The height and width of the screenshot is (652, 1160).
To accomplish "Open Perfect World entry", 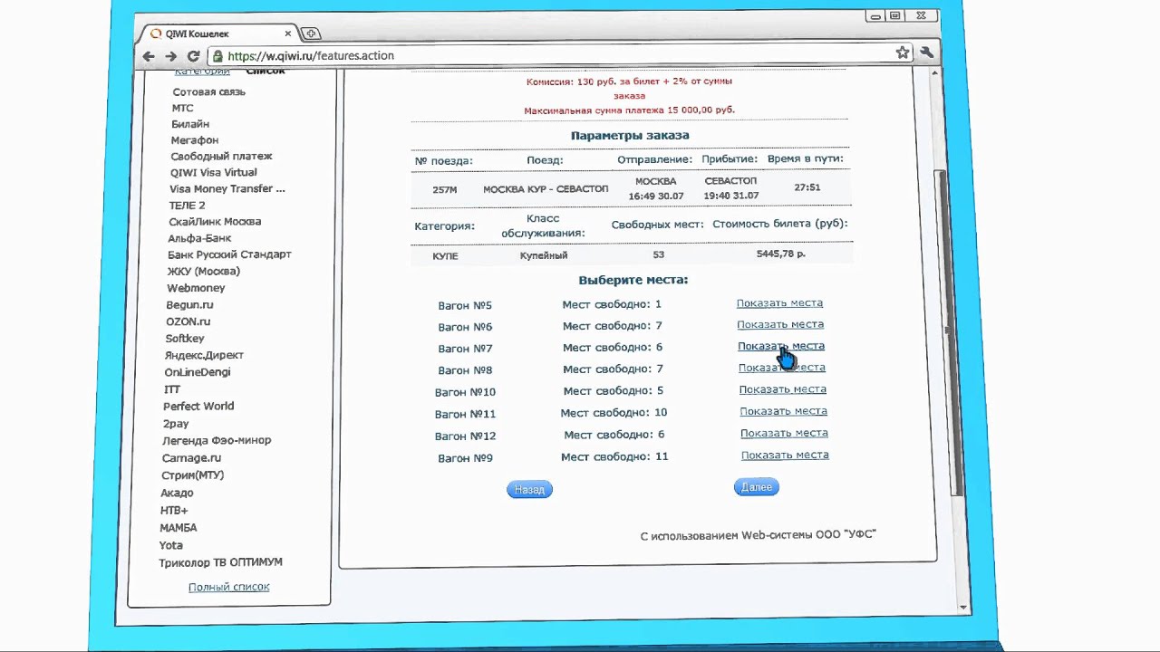I will coord(198,406).
